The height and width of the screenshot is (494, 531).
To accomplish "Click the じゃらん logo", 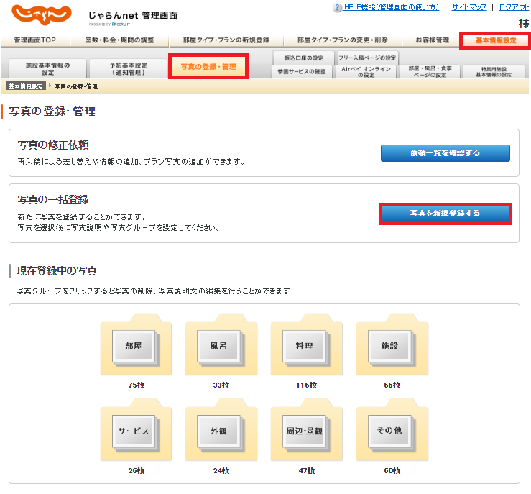I will pyautogui.click(x=41, y=14).
